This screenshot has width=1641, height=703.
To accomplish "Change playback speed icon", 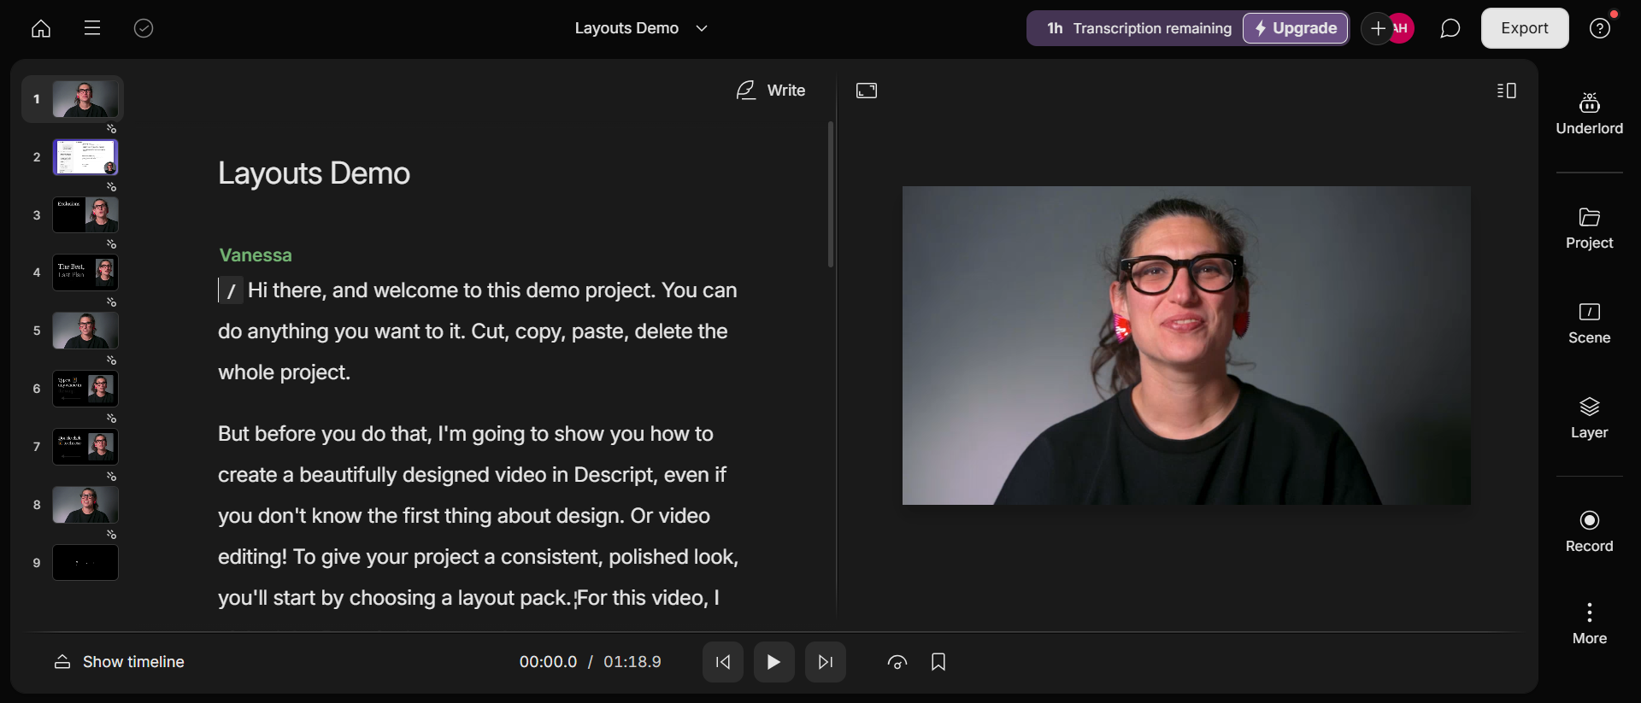I will 897,662.
